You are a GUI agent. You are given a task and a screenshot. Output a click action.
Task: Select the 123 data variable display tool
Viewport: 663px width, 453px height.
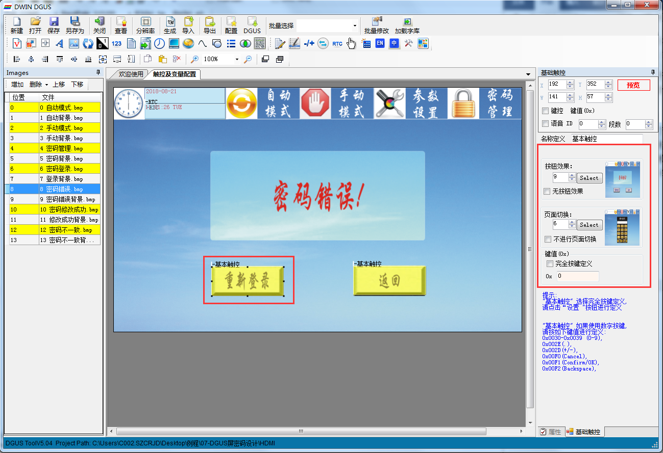116,43
